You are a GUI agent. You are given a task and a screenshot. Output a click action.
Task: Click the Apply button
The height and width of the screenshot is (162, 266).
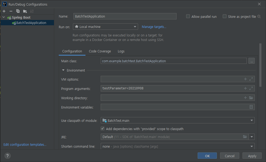(x=252, y=156)
